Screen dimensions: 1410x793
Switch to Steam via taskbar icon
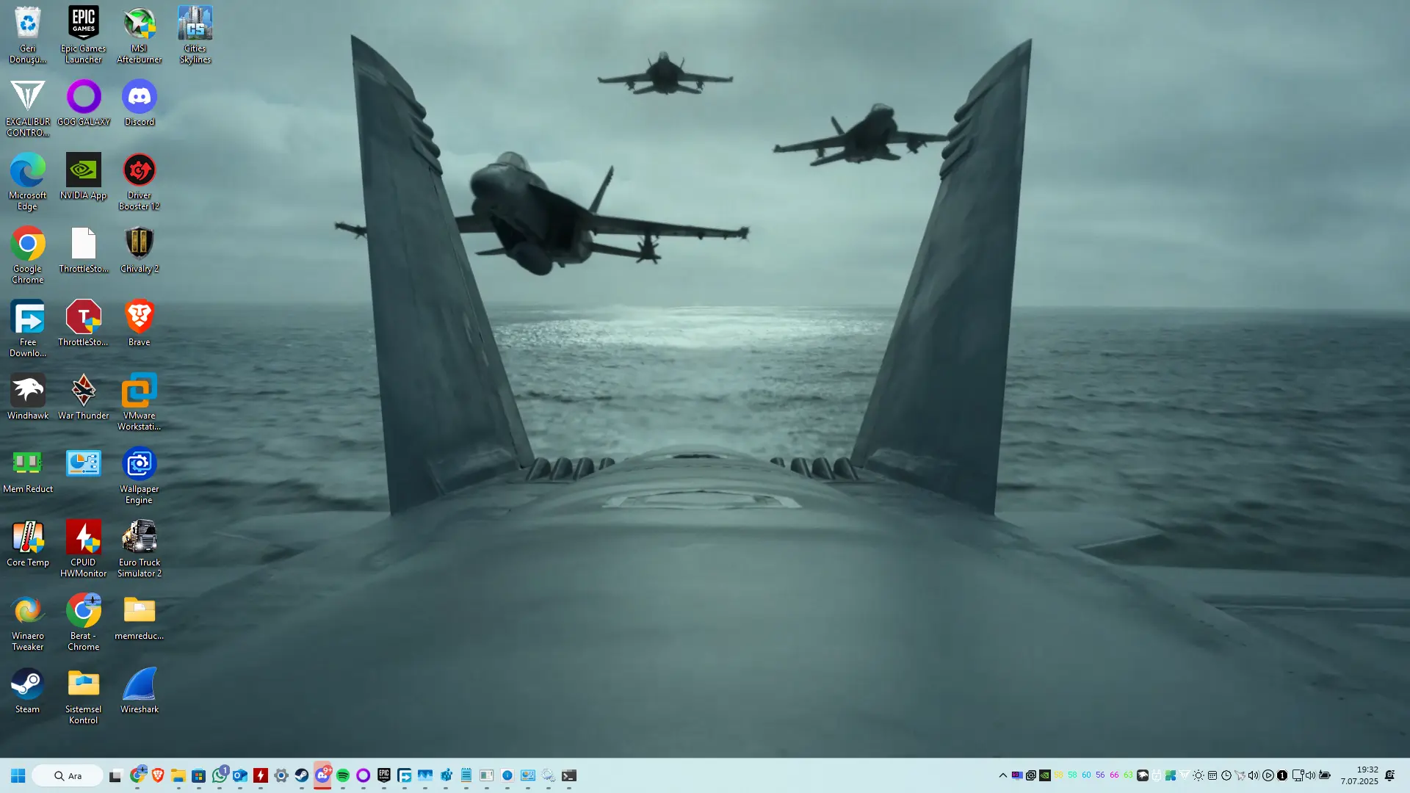(x=301, y=775)
